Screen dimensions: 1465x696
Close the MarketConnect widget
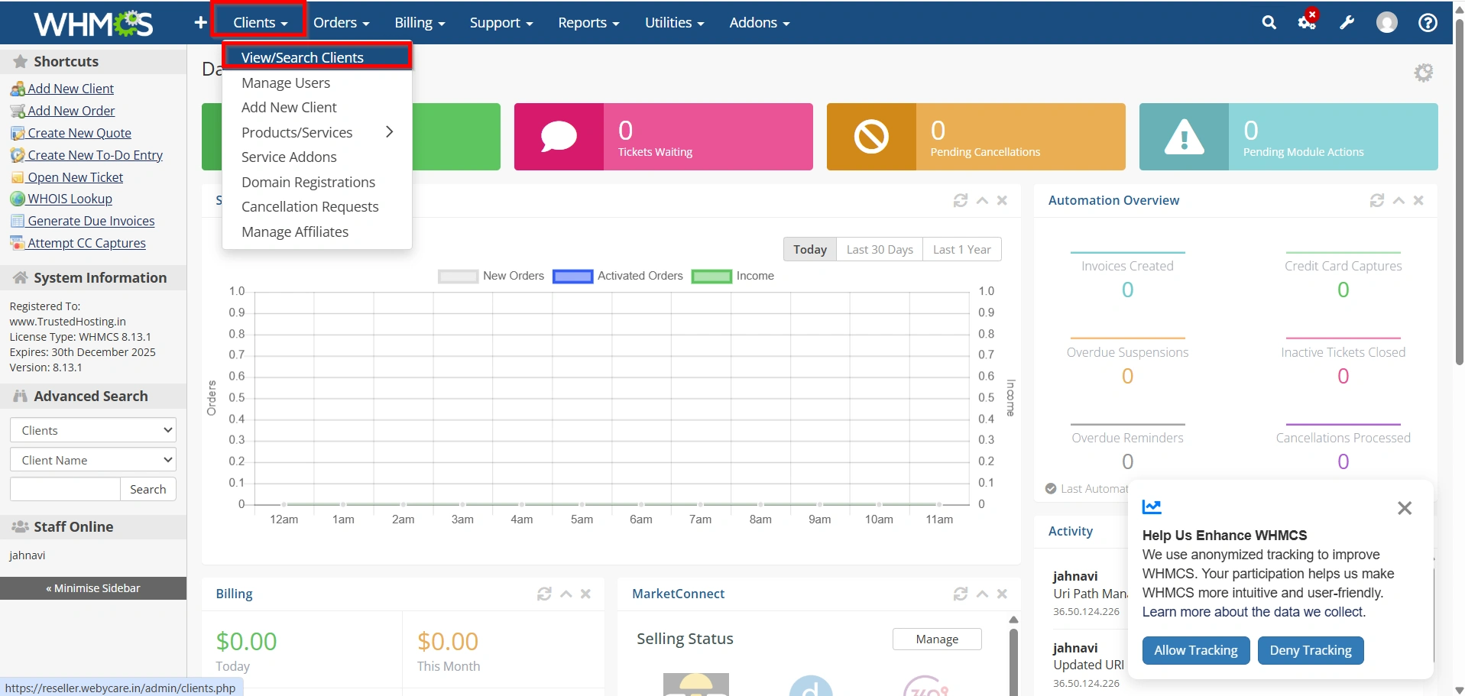pyautogui.click(x=1002, y=594)
